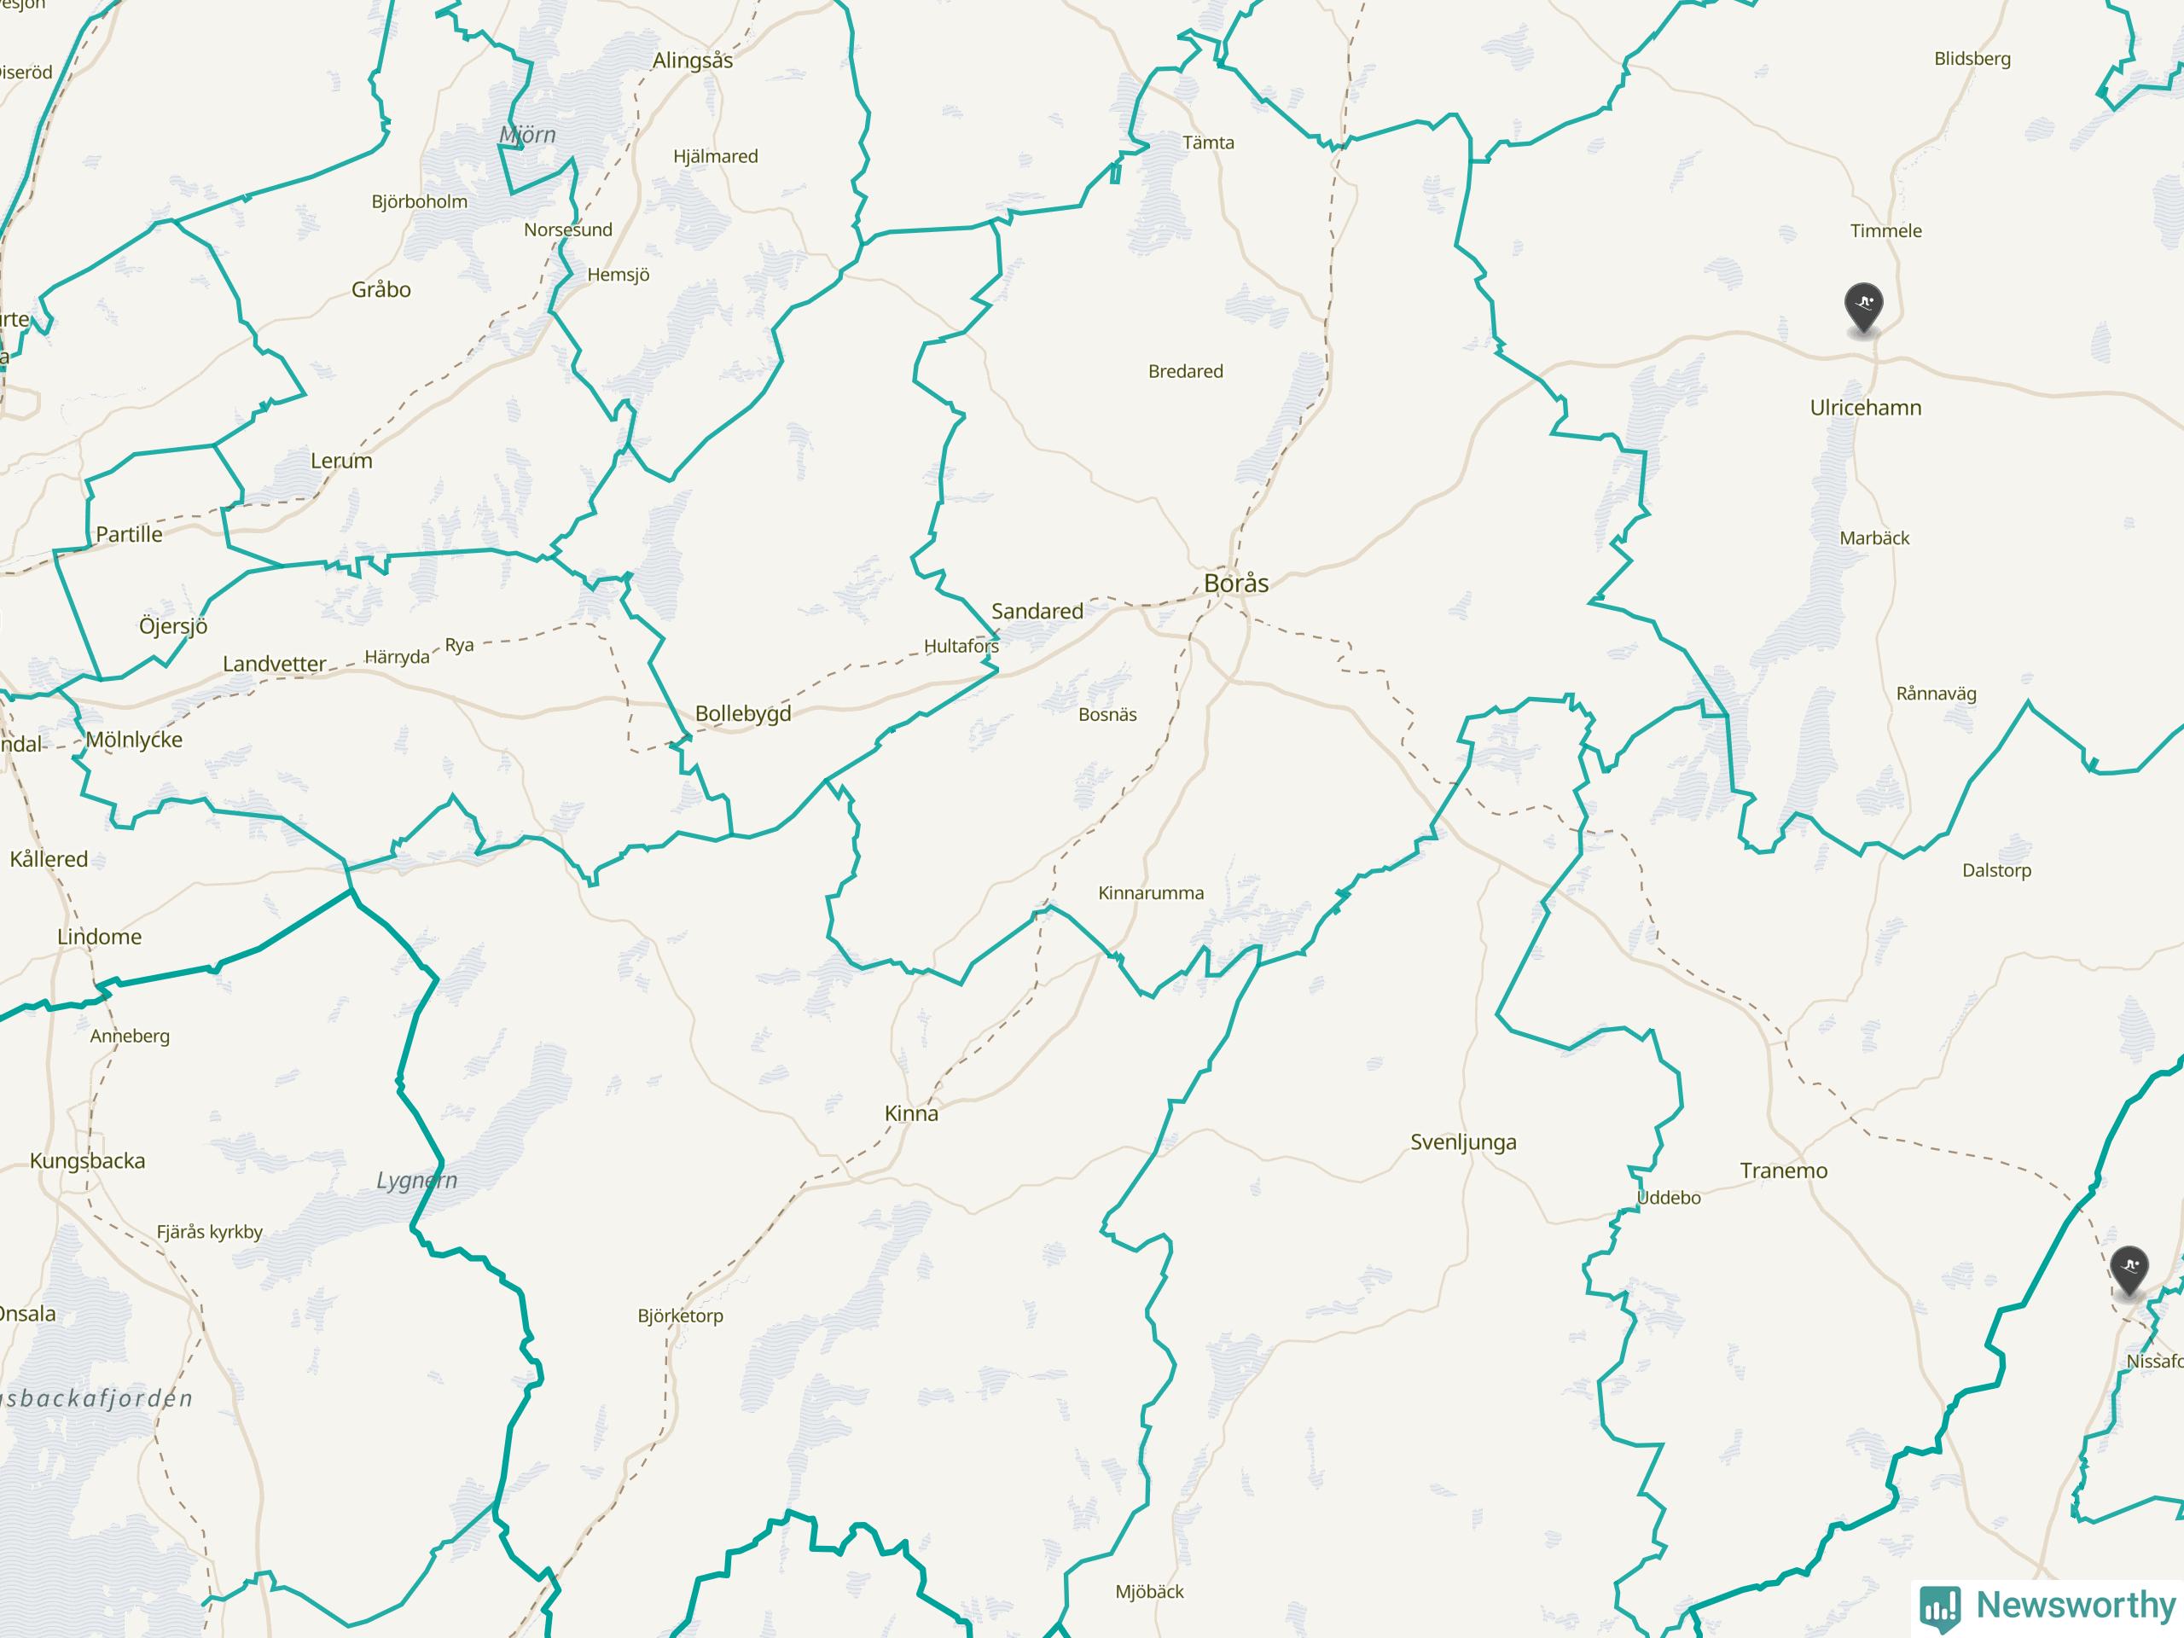2184x1638 pixels.
Task: Select the Lygnern lake label
Action: pos(416,1181)
